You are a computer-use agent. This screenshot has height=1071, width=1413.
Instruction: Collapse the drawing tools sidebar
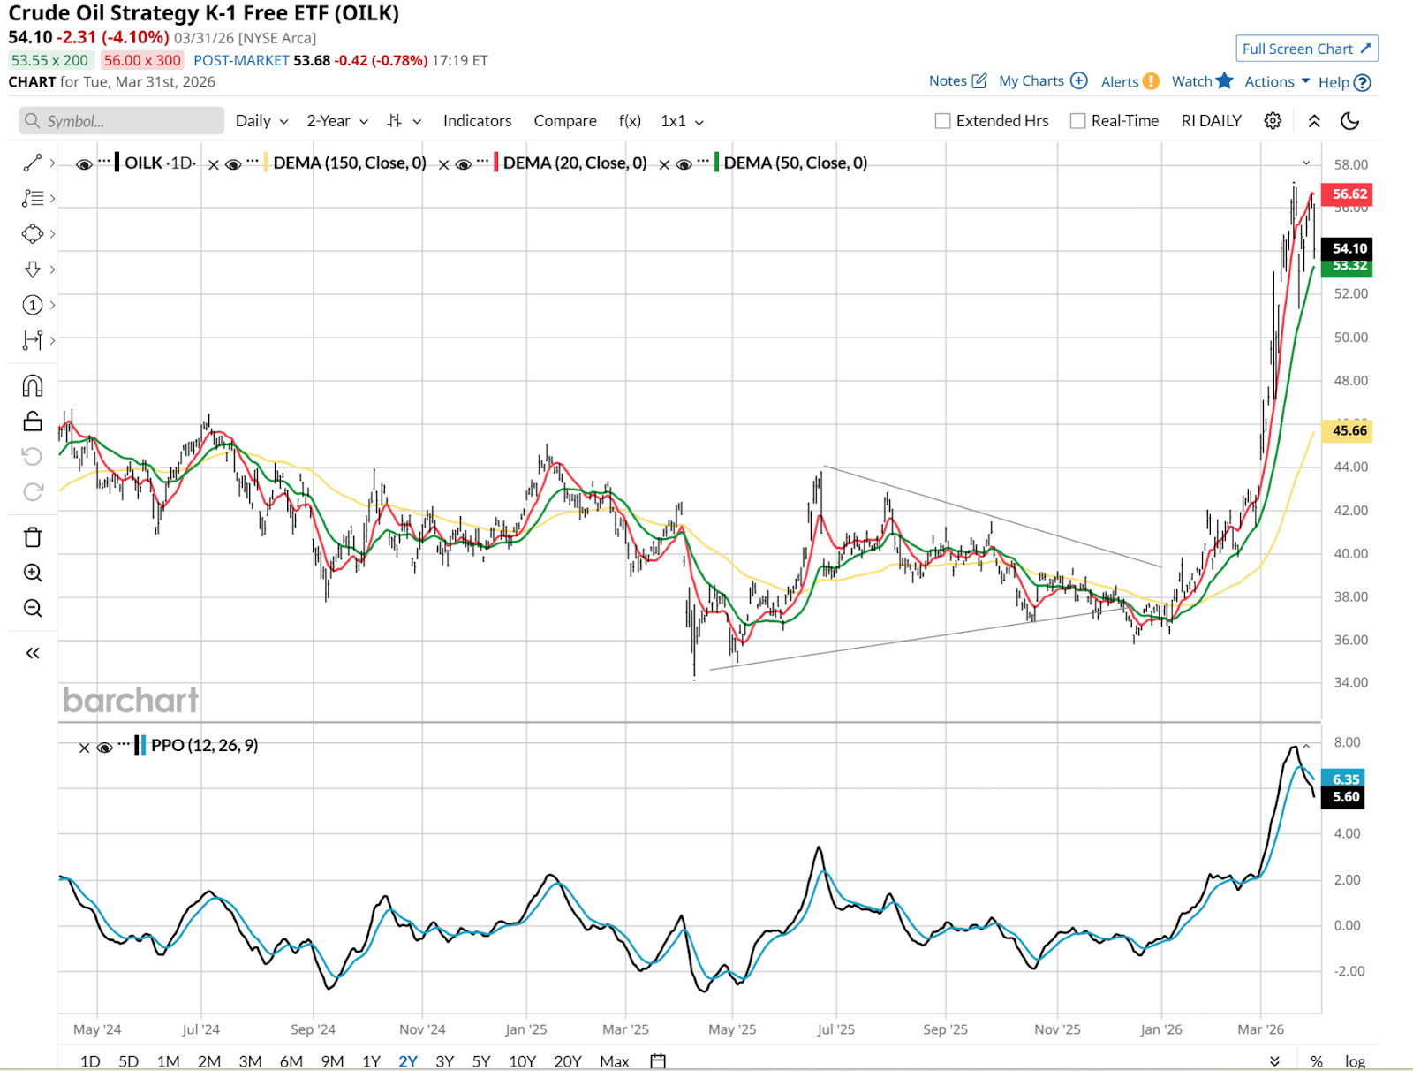[33, 653]
